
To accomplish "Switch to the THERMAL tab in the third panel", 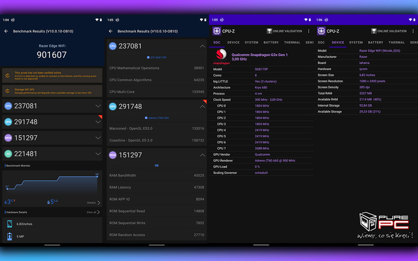I will coord(292,42).
